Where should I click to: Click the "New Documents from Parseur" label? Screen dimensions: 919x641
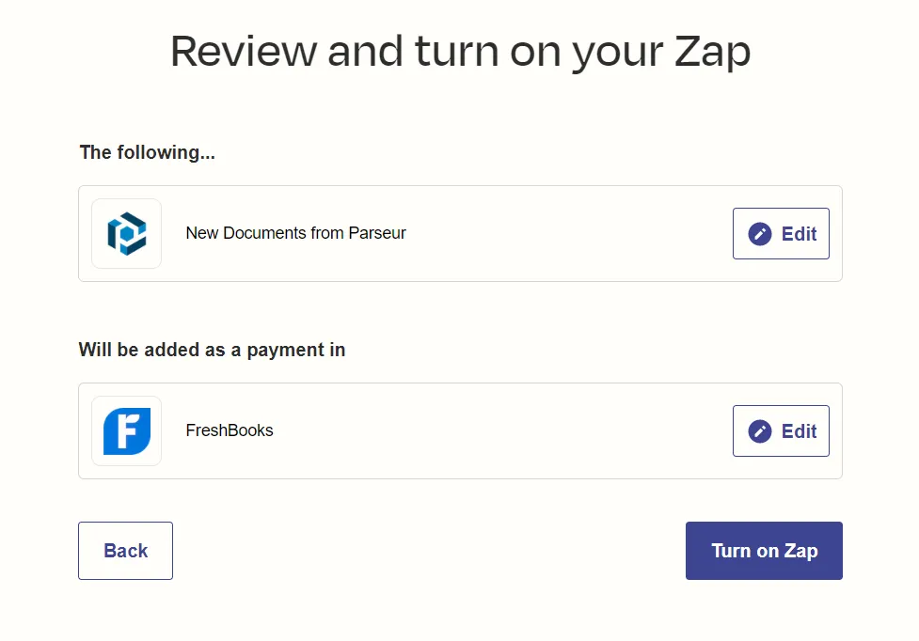pos(296,233)
